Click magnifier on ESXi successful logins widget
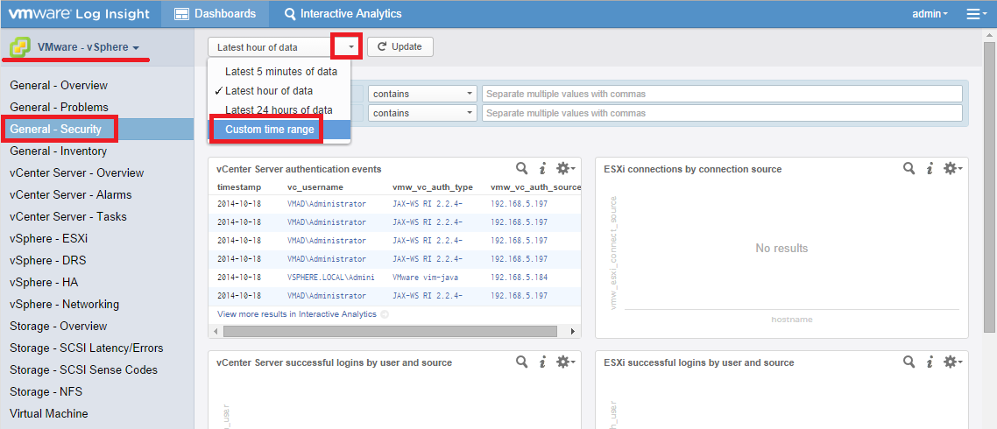The height and width of the screenshot is (429, 997). coord(909,362)
